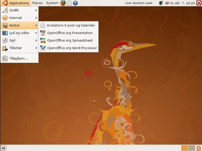Click the Ubuntu logo beside Applications
Screen dimensions: 202x151
[x=5, y=3]
